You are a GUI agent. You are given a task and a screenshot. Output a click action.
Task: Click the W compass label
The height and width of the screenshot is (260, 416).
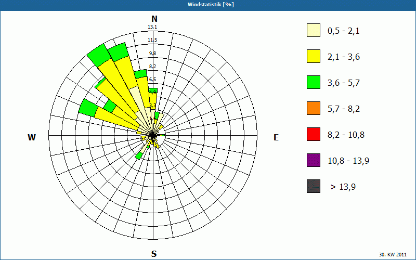32,137
